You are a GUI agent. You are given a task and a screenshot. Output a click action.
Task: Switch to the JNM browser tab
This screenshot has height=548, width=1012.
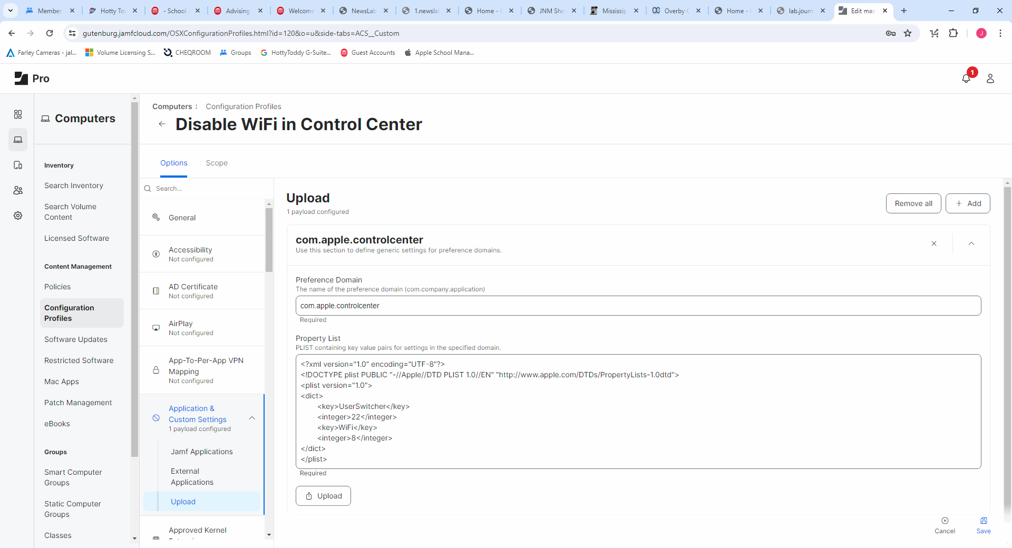551,11
